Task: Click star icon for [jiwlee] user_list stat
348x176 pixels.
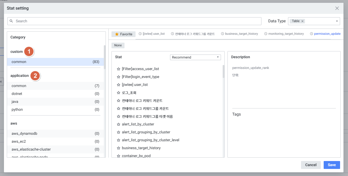Action: point(119,85)
